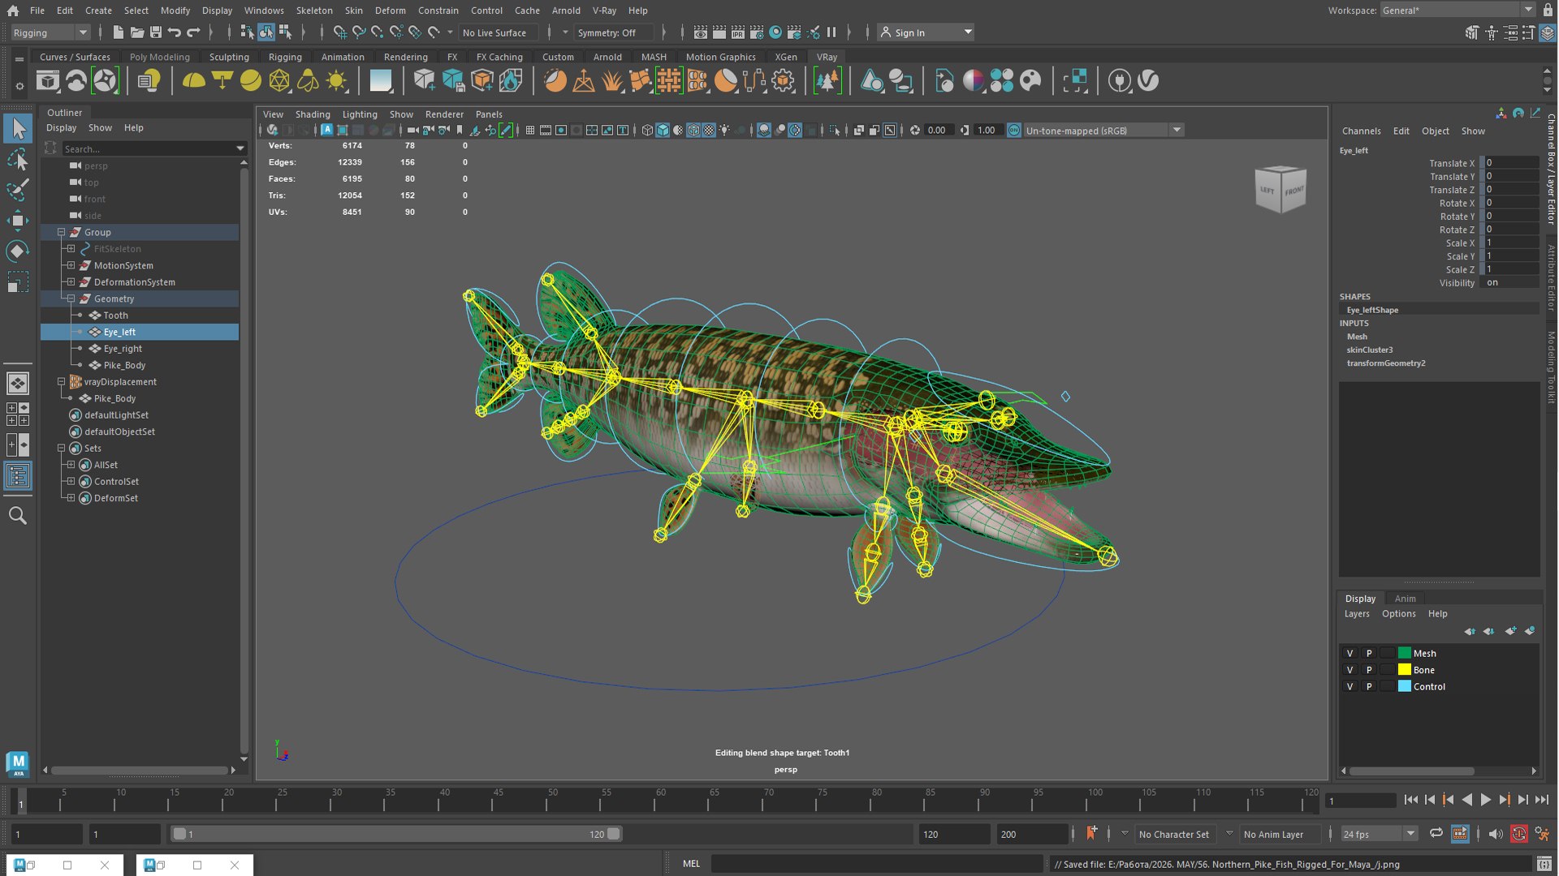Click the Save scene disk icon

[x=156, y=32]
